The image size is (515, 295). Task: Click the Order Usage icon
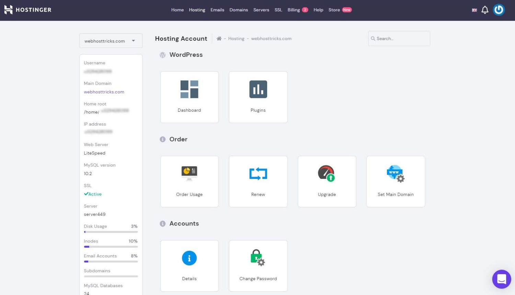(x=189, y=173)
